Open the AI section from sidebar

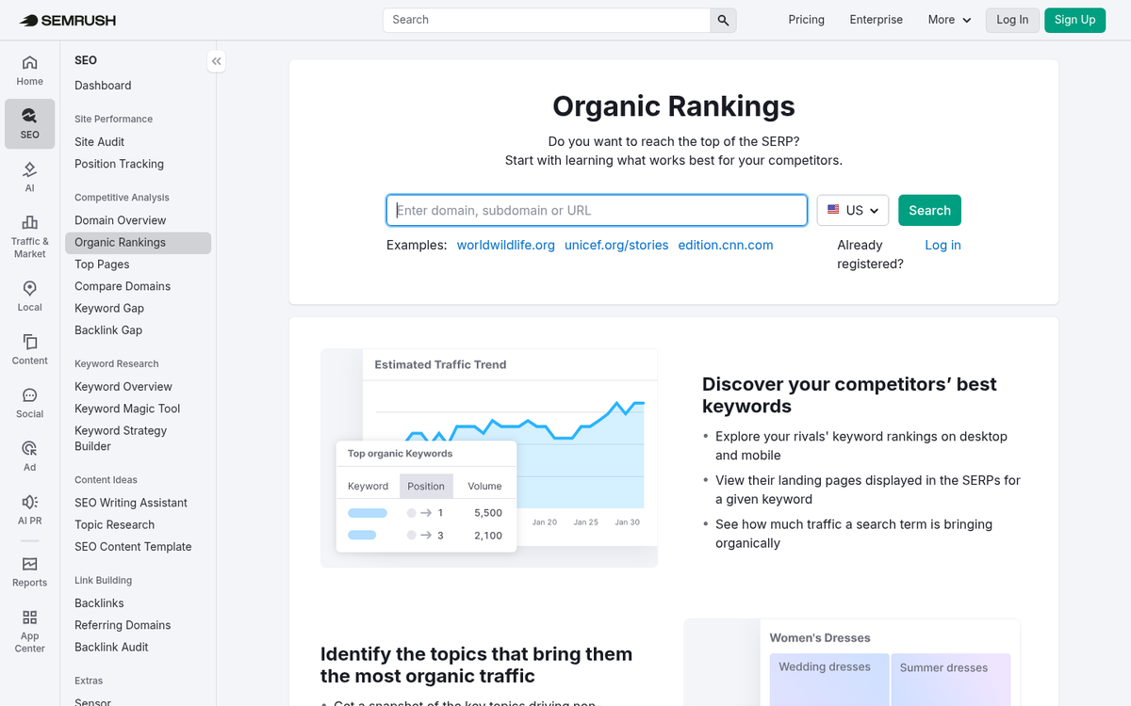(x=29, y=175)
